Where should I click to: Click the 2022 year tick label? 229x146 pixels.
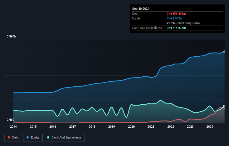coord(171,127)
